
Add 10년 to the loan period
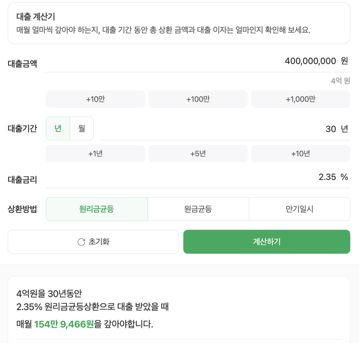click(301, 154)
